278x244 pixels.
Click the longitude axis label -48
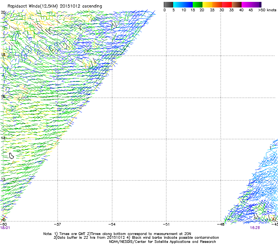[221, 224]
